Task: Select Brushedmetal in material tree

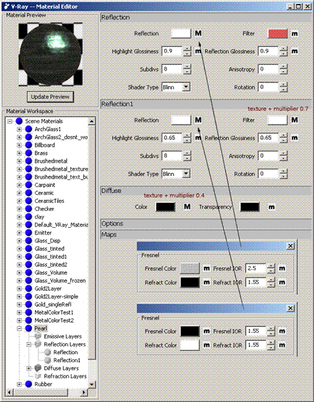Action: click(x=51, y=161)
